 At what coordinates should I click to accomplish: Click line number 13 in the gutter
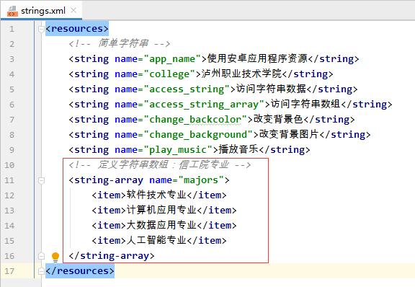coord(9,211)
